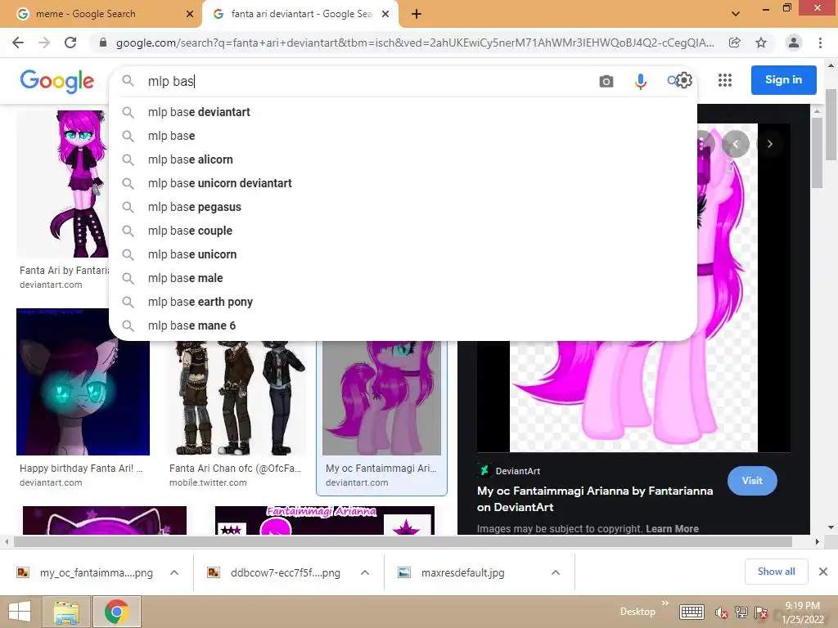Screen dimensions: 838x628
Task: Expand options for ddbcow7-ecc7f5f png download
Action: [365, 572]
